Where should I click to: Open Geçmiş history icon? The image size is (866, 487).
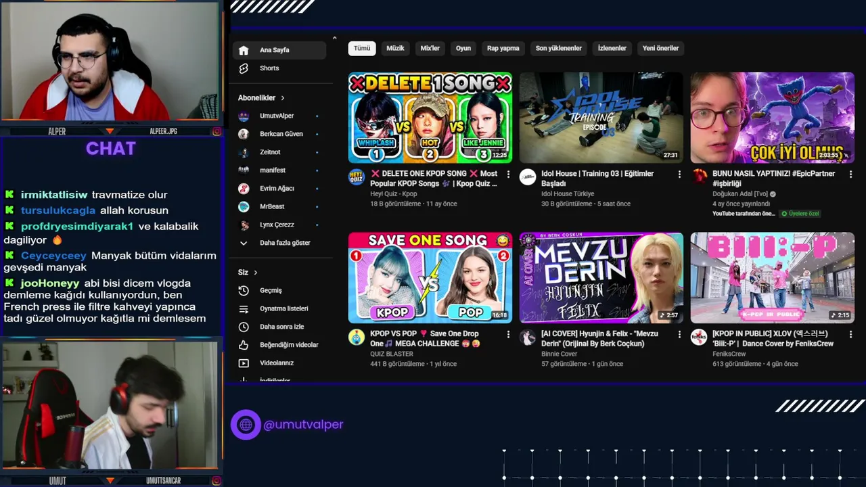[244, 290]
